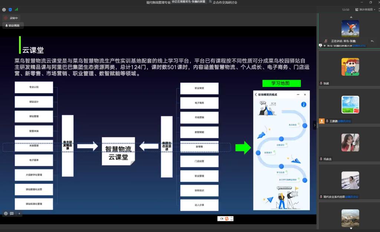This screenshot has width=380, height=232.
Task: Click the Sogou input method icon
Action: [x=227, y=219]
